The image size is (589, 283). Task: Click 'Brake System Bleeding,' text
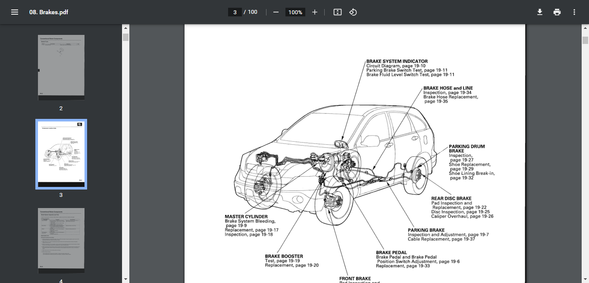[x=250, y=221]
